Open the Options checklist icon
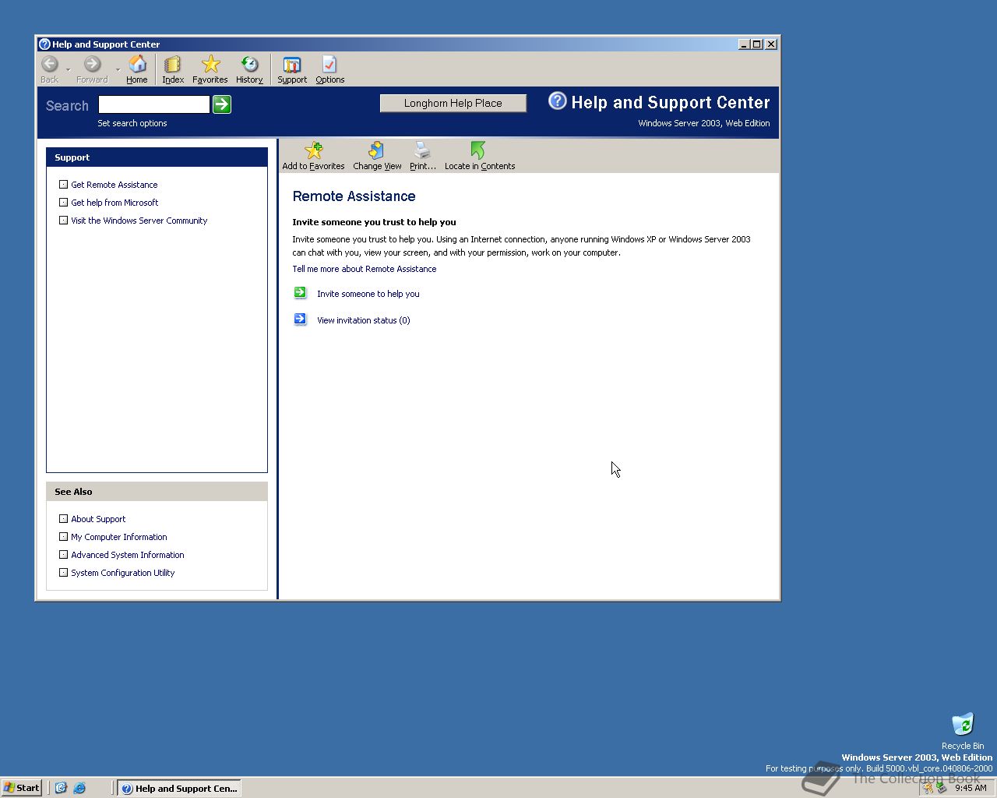Viewport: 997px width, 798px height. 329,64
